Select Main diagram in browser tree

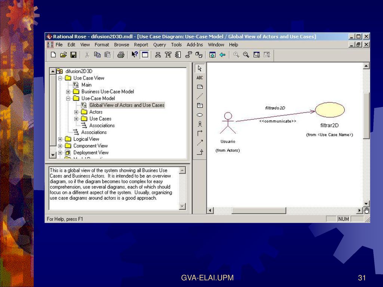pos(86,85)
